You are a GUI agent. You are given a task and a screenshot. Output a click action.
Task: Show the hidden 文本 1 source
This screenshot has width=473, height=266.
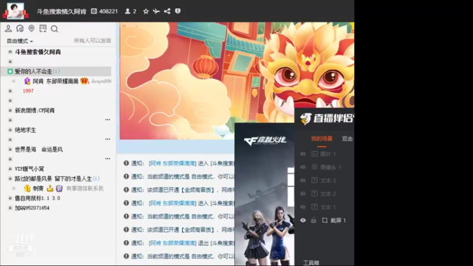[303, 207]
